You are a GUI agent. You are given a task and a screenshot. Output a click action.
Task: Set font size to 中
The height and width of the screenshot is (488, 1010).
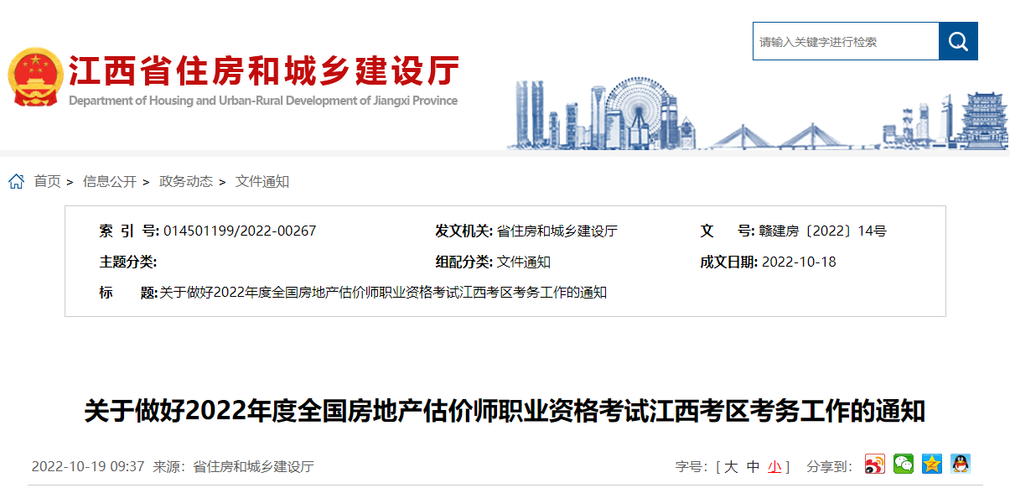click(754, 466)
